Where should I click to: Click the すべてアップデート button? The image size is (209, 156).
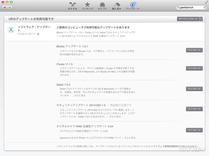pyautogui.click(x=188, y=19)
